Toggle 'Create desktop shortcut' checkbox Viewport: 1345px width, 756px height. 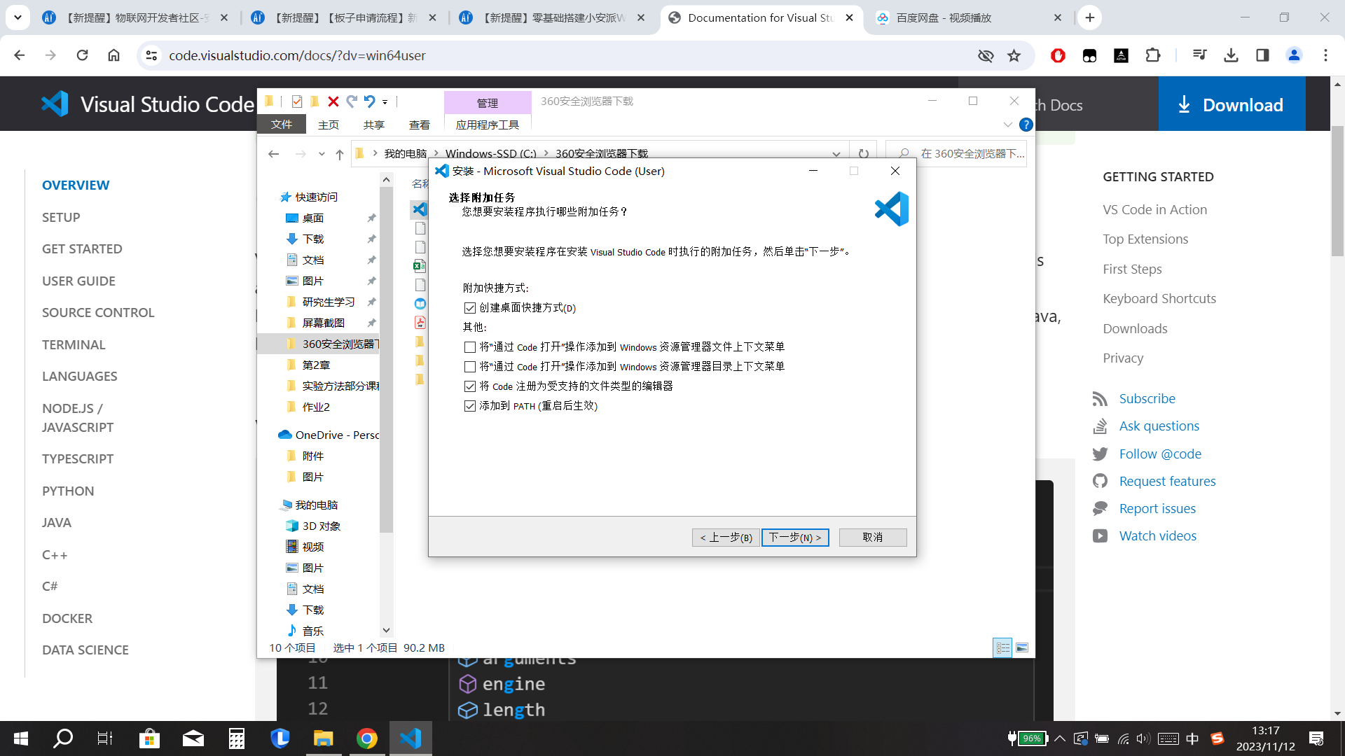point(469,307)
